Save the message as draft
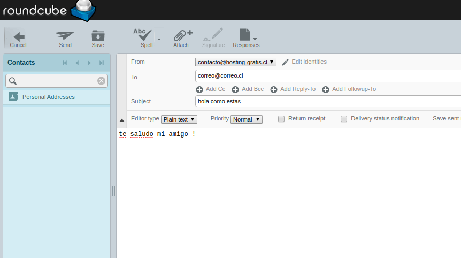Viewport: 461px width, 258px height. pos(98,39)
